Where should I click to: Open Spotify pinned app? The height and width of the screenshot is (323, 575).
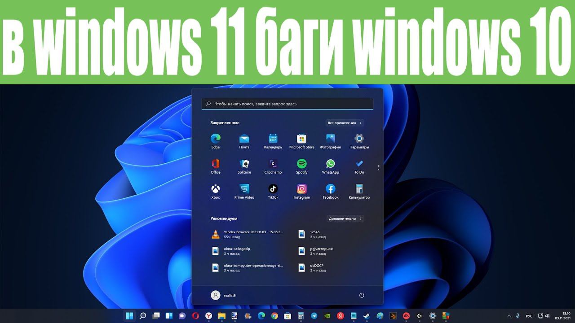click(x=302, y=166)
